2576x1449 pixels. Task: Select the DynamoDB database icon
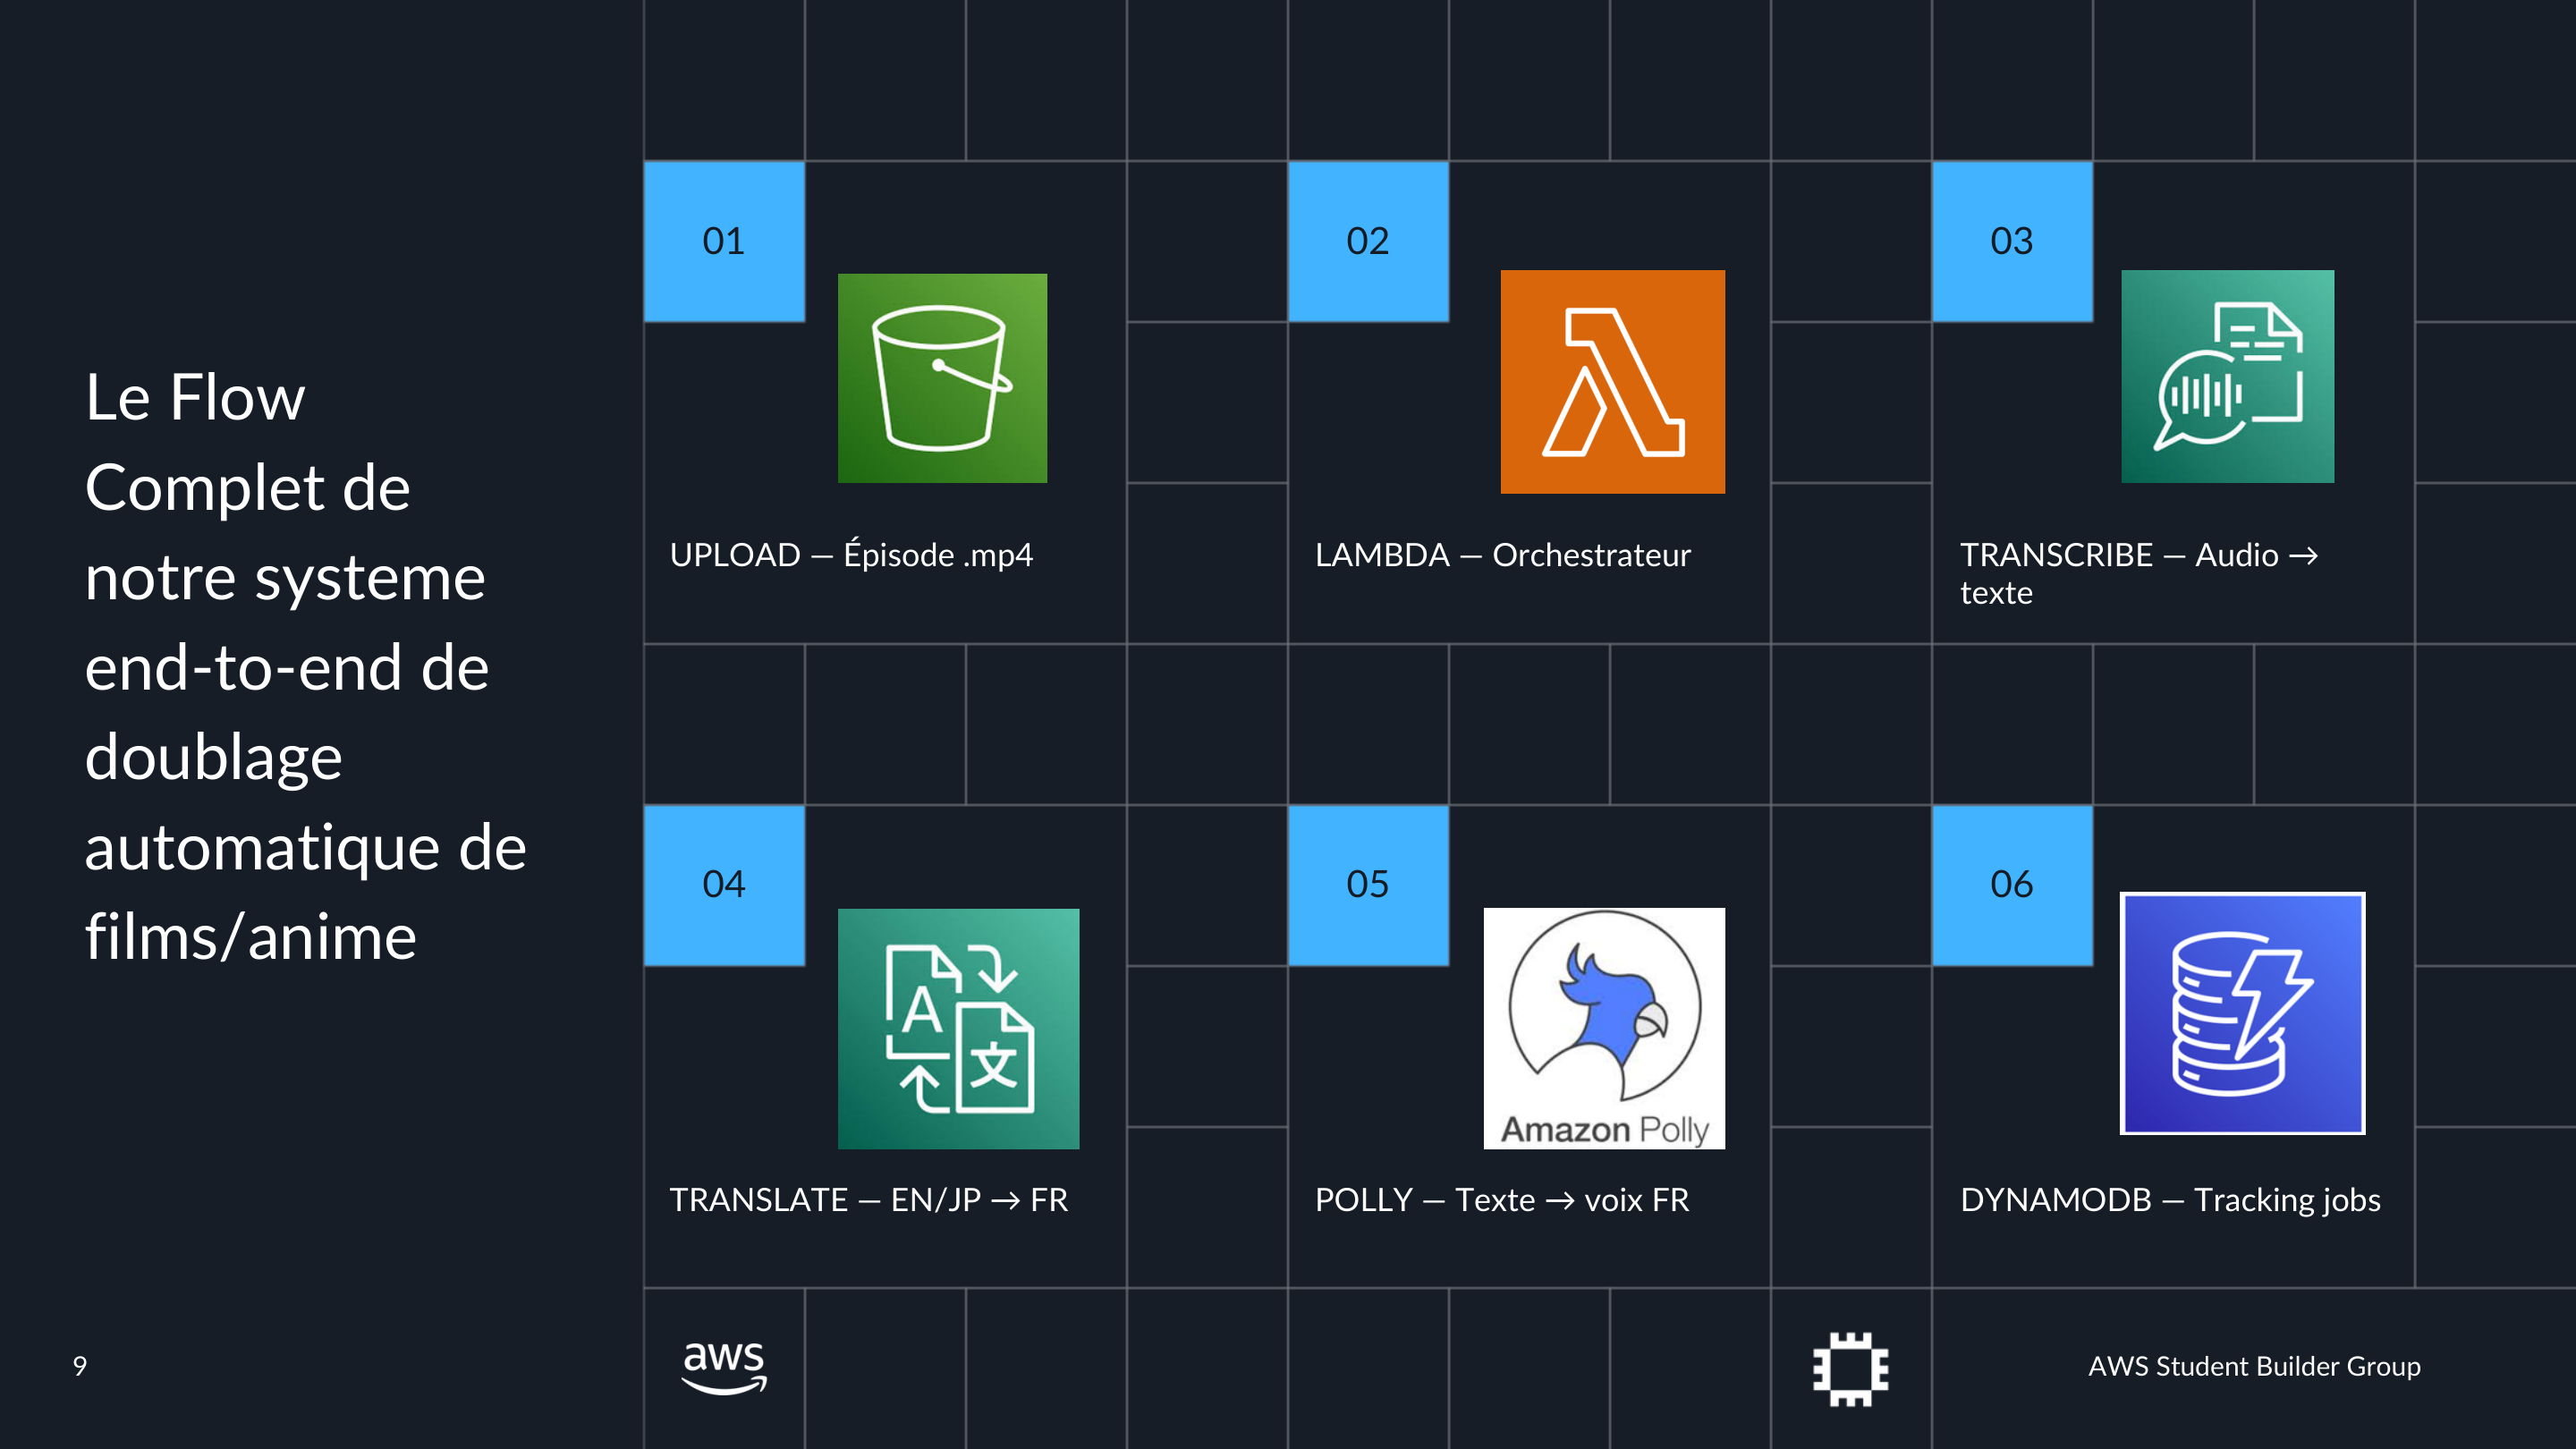click(x=2242, y=1013)
